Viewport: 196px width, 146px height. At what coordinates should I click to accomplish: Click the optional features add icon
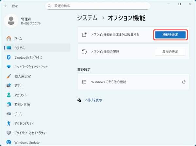pos(84,35)
